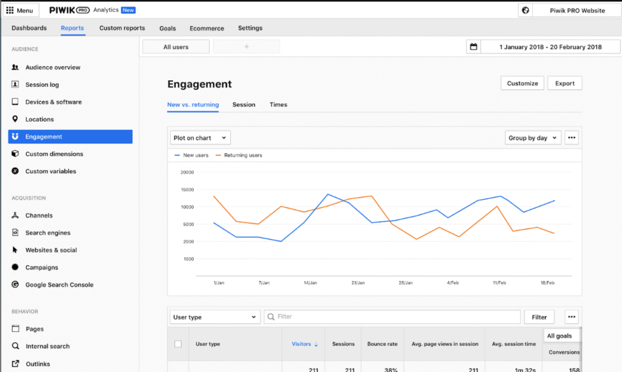Expand the Plot on chart dropdown
The height and width of the screenshot is (372, 622).
(x=200, y=138)
